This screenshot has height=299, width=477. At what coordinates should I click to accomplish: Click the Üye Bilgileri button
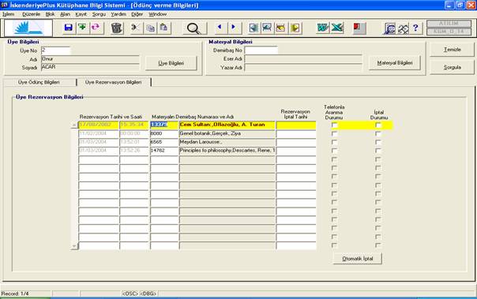[171, 63]
